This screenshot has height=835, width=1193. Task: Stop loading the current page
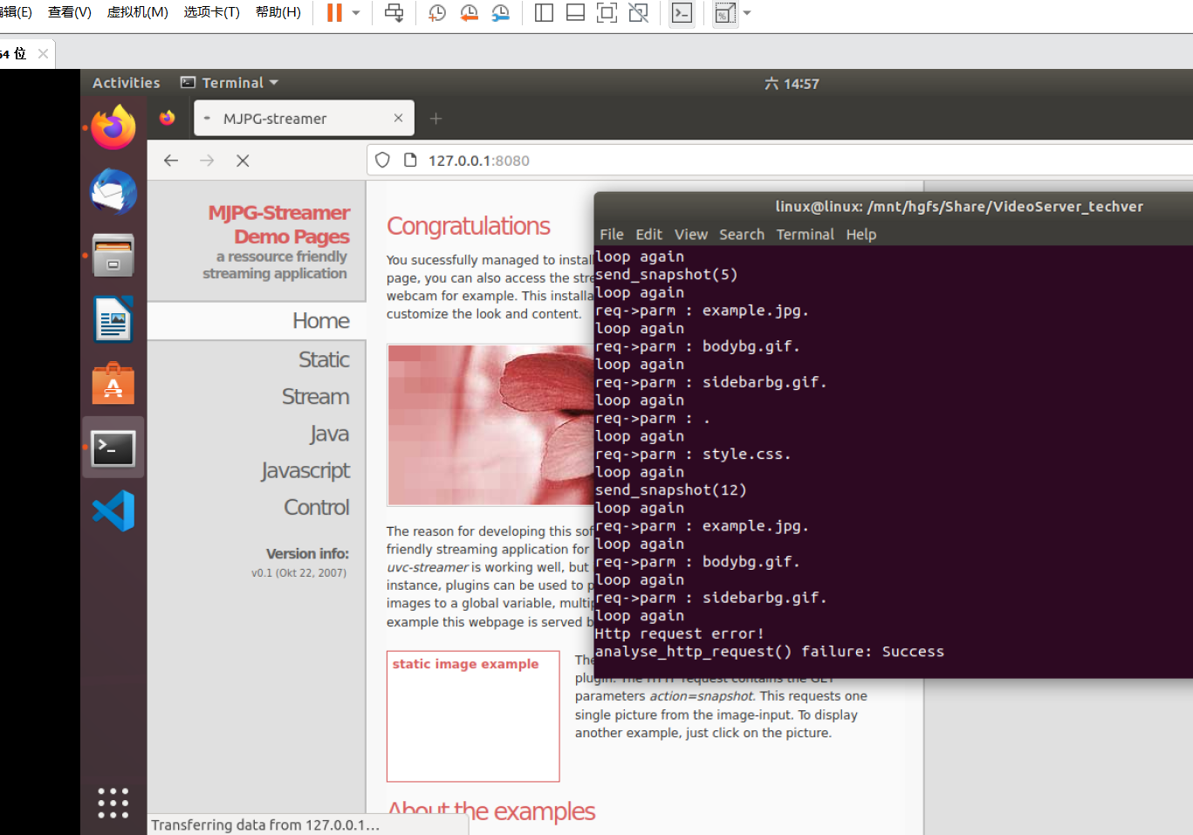tap(243, 161)
